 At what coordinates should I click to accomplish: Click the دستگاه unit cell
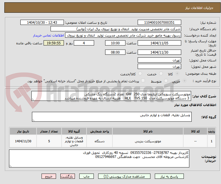pyautogui.click(x=99, y=141)
